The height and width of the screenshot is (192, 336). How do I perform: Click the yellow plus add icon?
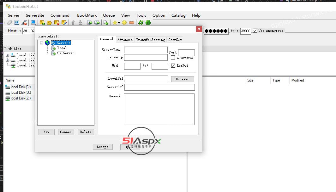click(124, 23)
